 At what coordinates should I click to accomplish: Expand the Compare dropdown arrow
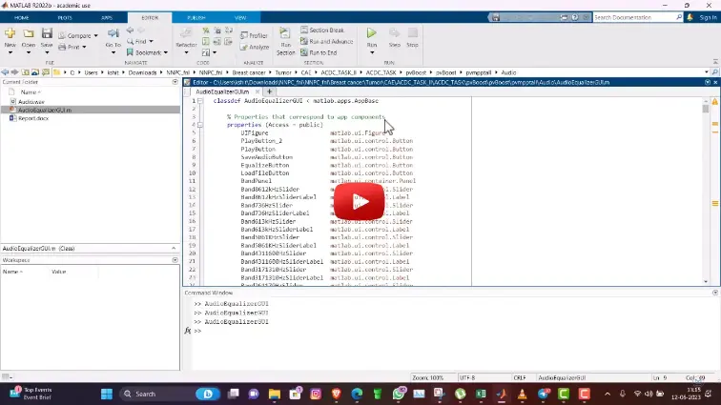(x=95, y=35)
